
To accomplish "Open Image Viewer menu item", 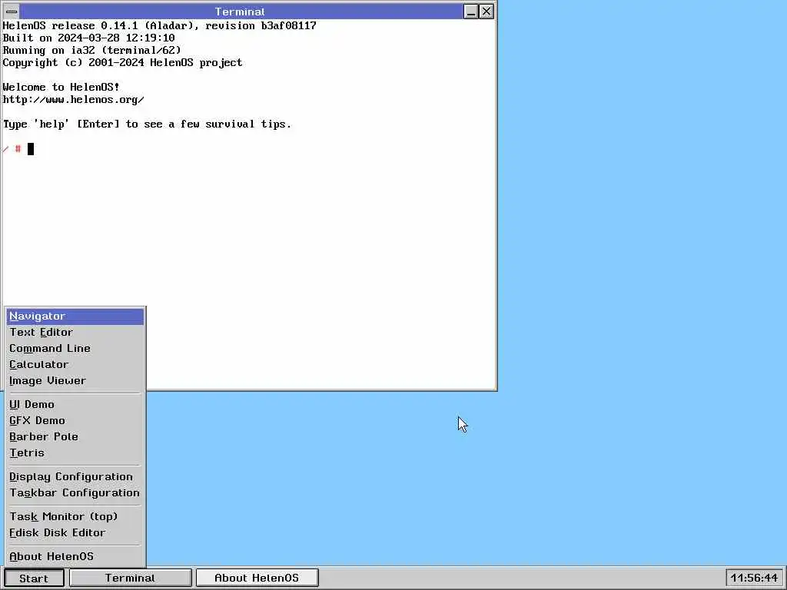I will pos(75,381).
